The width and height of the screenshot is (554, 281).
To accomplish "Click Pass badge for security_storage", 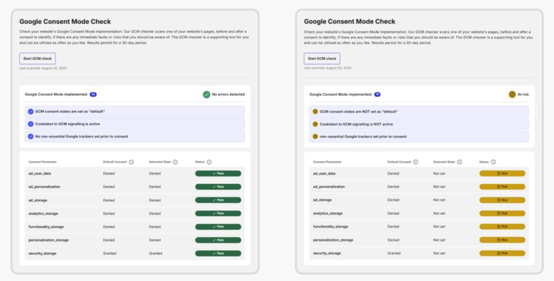I will [218, 253].
